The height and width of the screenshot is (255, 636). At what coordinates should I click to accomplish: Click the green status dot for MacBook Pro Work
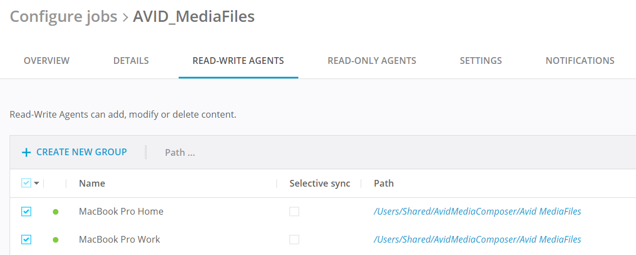[56, 240]
